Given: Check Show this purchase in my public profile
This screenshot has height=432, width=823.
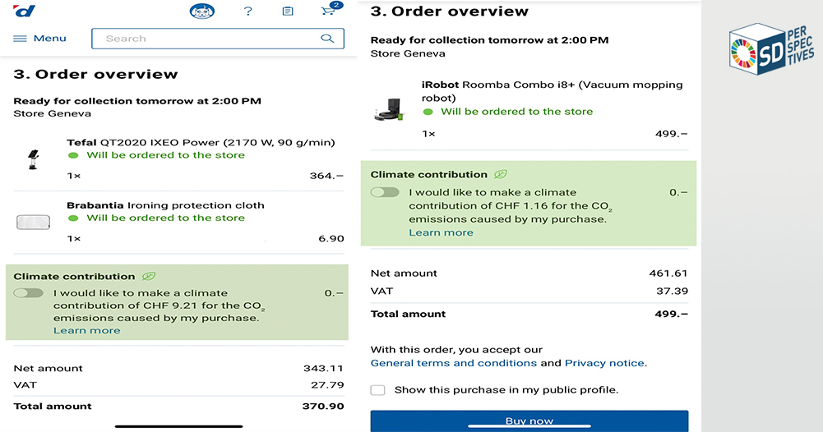Looking at the screenshot, I should pyautogui.click(x=378, y=390).
